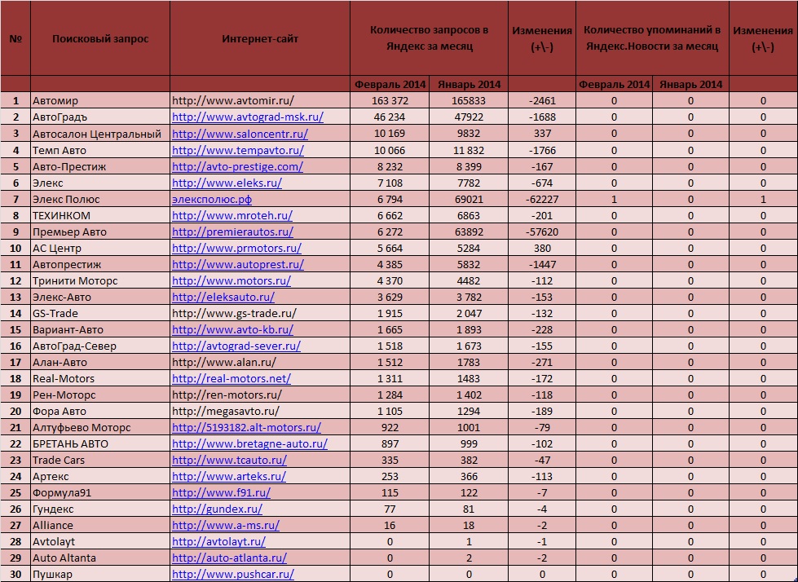This screenshot has width=798, height=582.
Task: Open the www.prmotors.ru link
Action: [236, 249]
